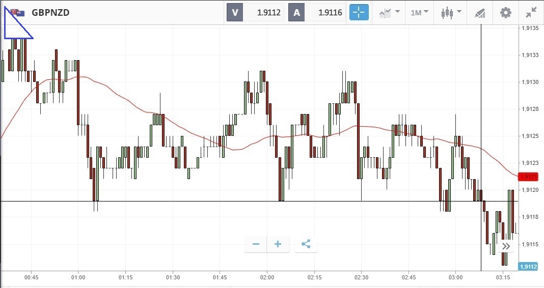The height and width of the screenshot is (288, 544).
Task: Open the candlestick chart type dropdown
Action: (x=451, y=12)
